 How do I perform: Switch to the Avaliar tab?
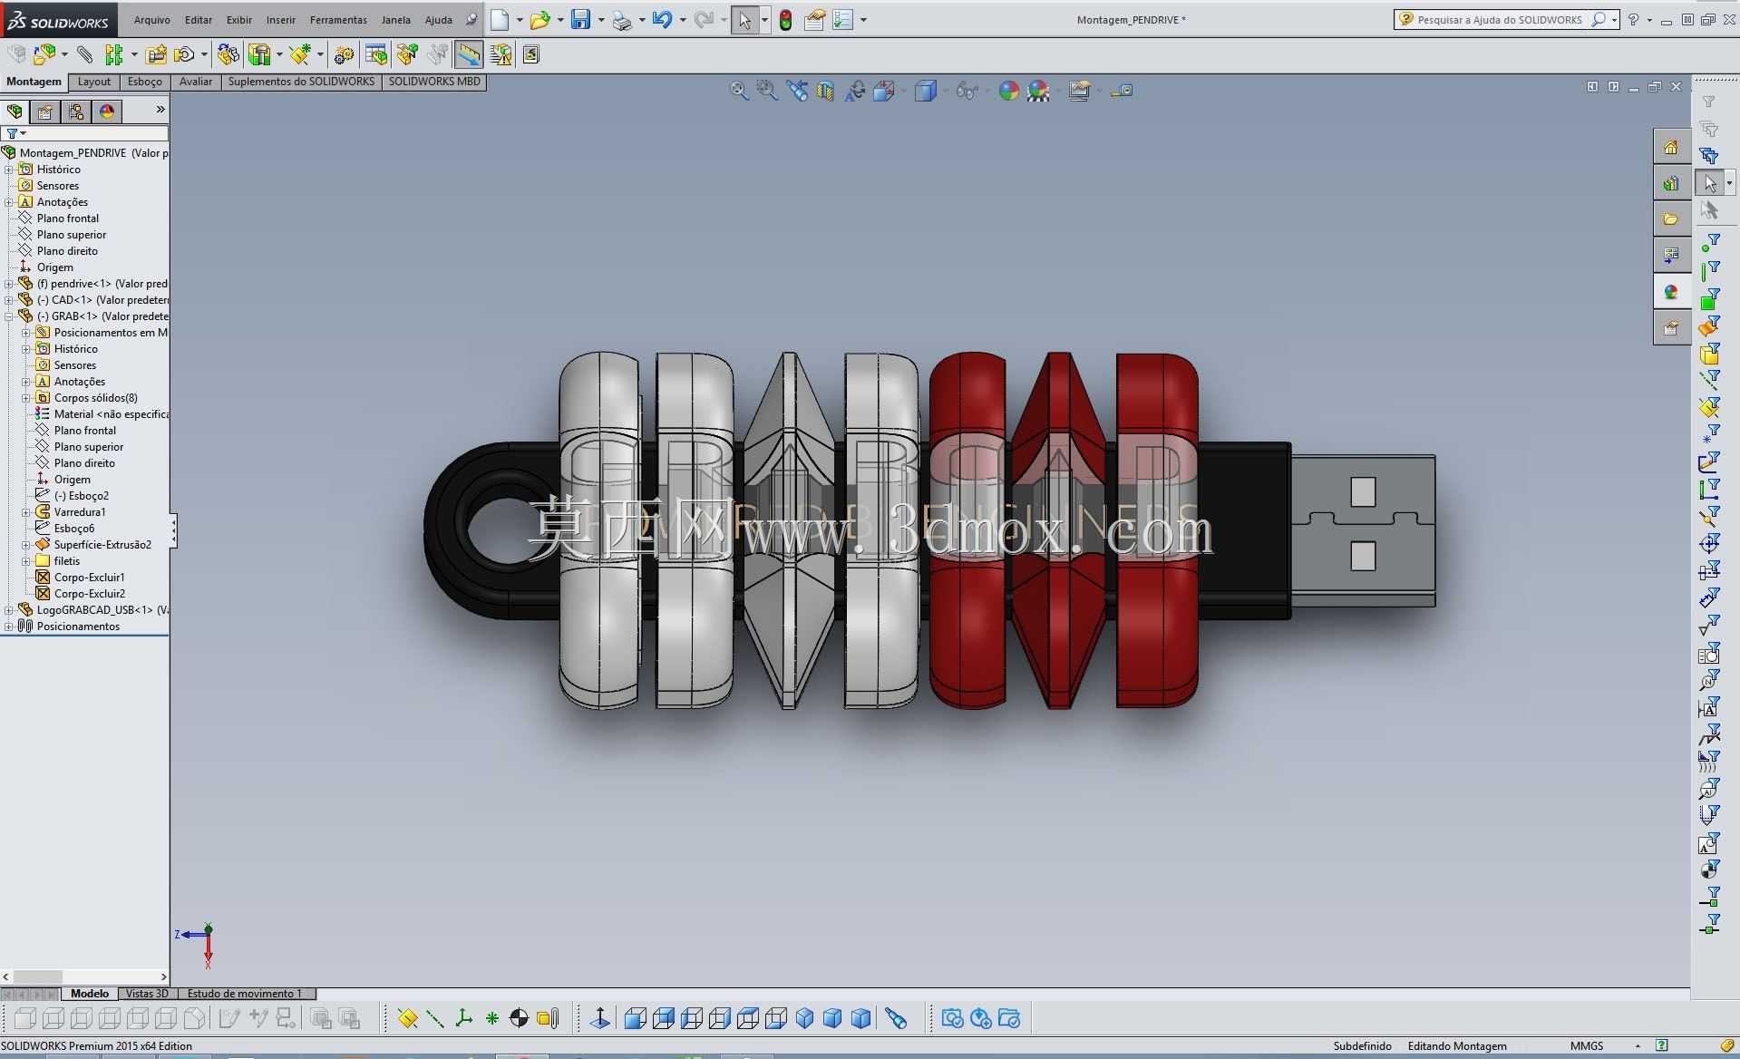pyautogui.click(x=195, y=82)
